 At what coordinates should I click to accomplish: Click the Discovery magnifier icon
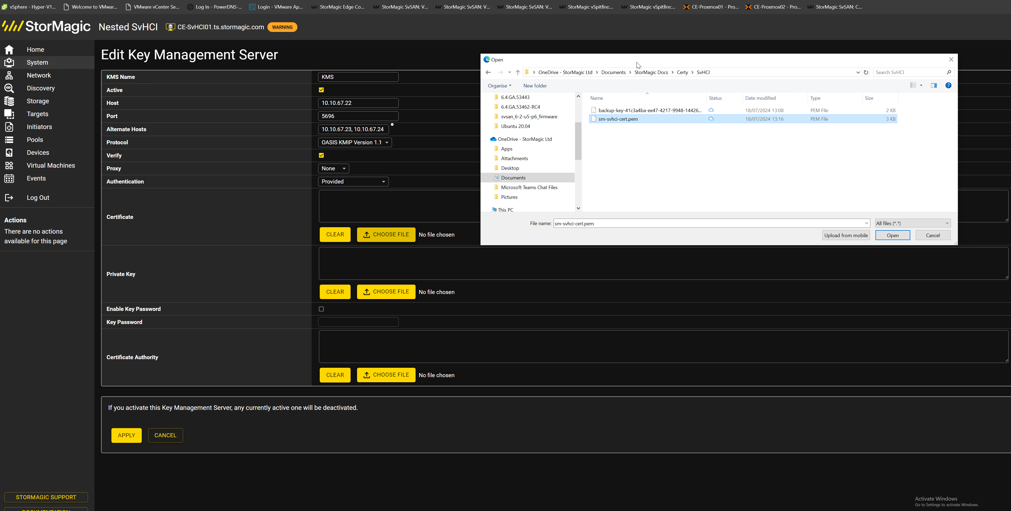tap(9, 88)
